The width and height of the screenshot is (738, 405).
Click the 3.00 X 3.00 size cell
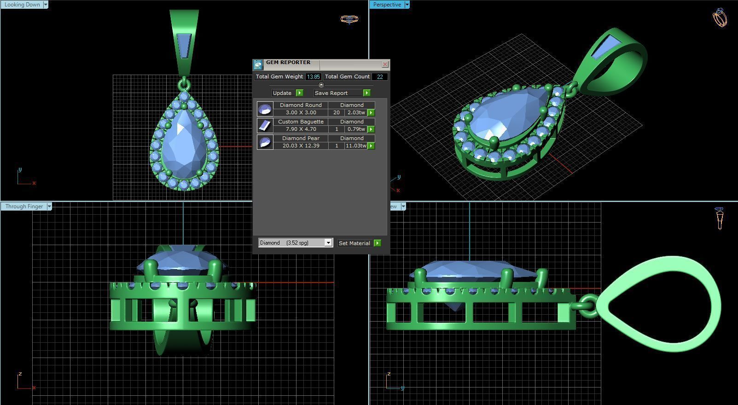point(301,112)
